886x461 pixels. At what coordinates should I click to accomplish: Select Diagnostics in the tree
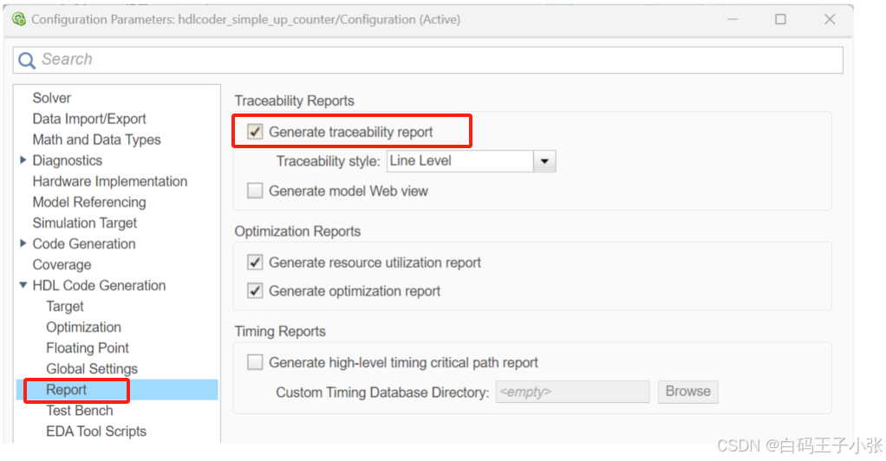pyautogui.click(x=68, y=160)
